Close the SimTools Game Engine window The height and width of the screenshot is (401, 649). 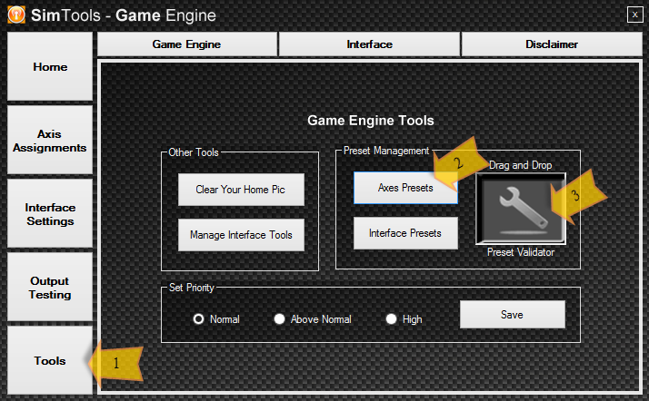pos(635,15)
